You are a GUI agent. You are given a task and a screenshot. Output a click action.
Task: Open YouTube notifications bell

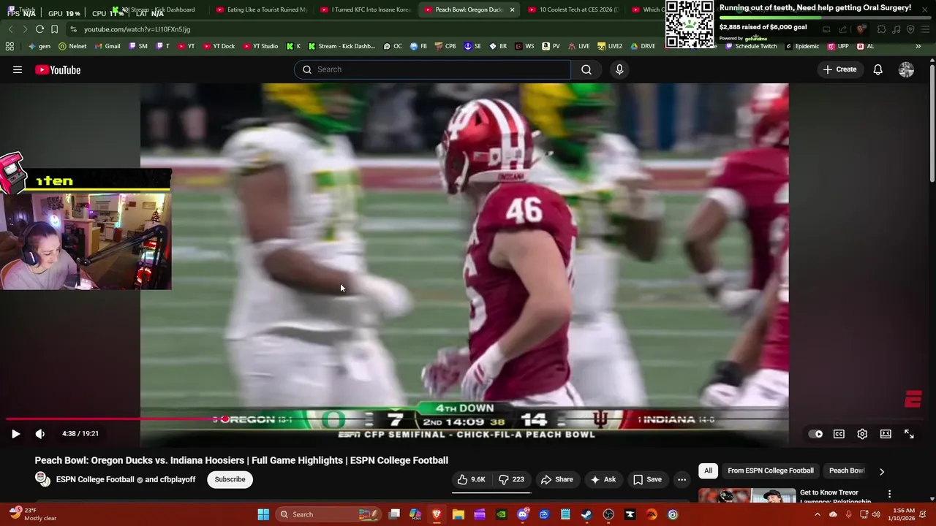[x=877, y=69]
